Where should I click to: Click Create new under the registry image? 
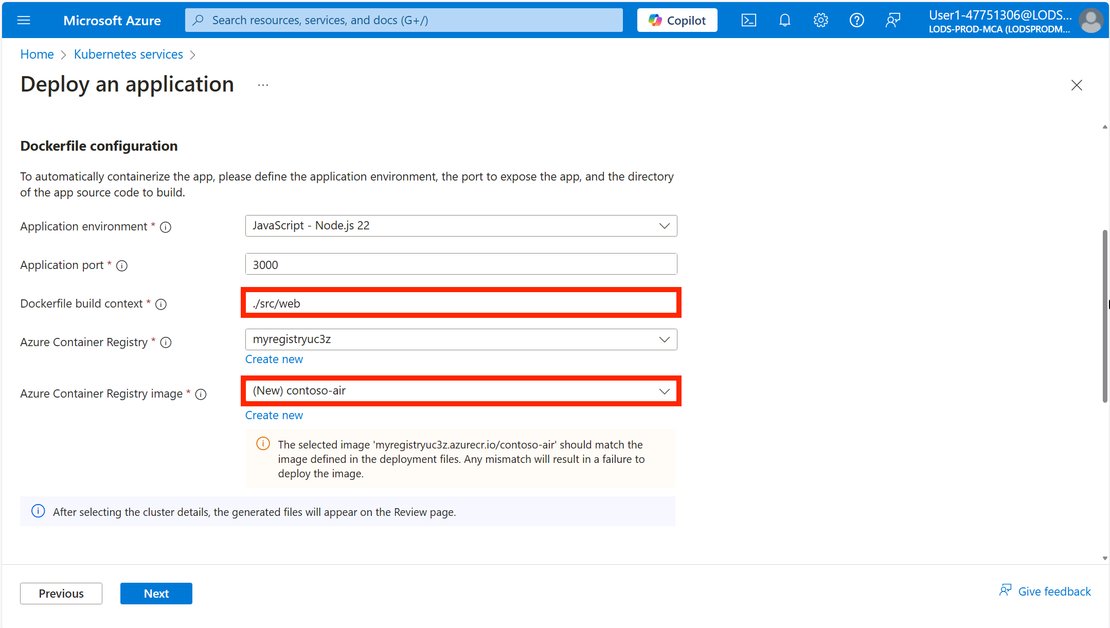[x=274, y=415]
